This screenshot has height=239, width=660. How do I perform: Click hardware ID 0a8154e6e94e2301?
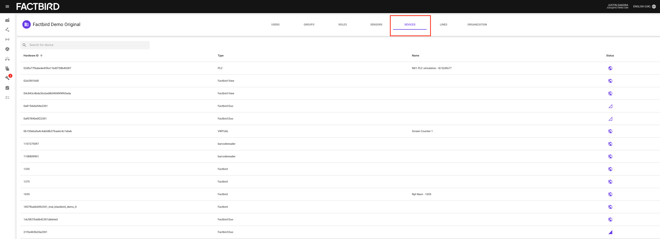click(x=35, y=106)
